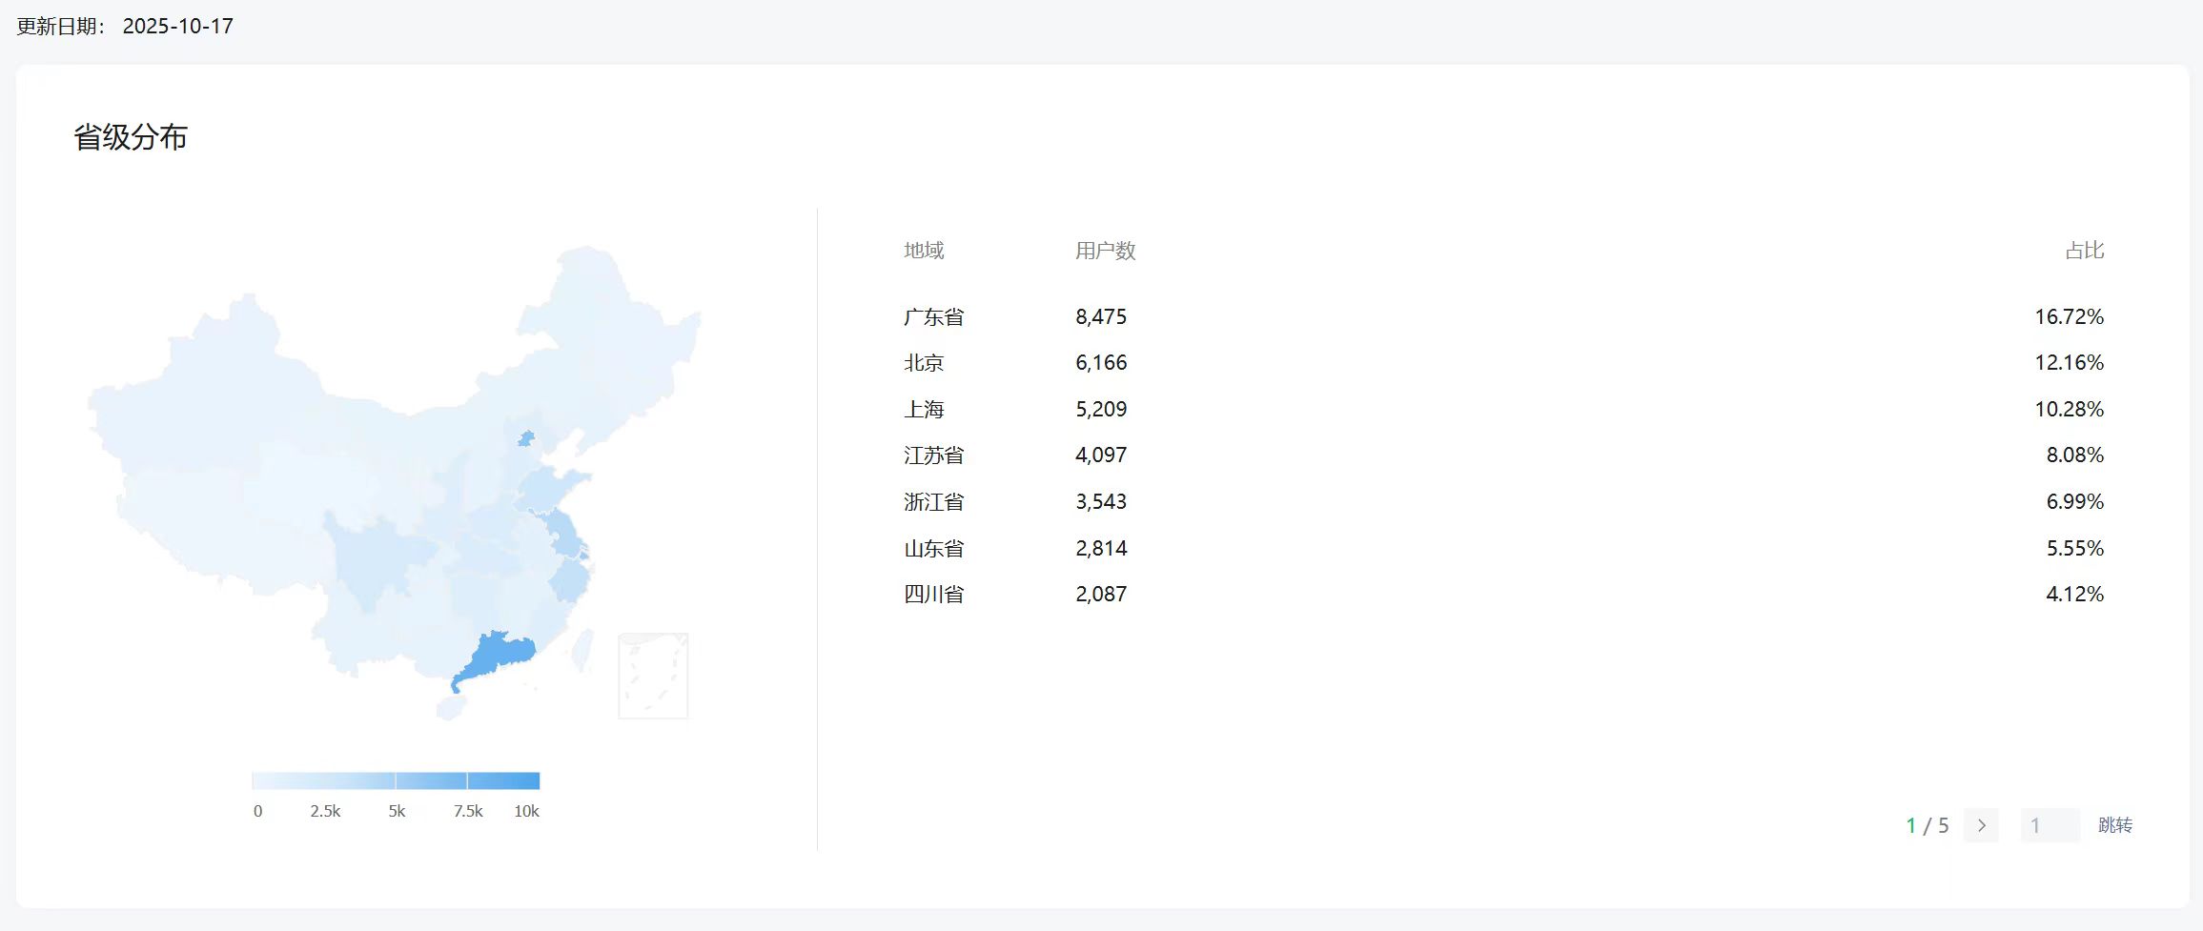Click the 12.16% percentage value
This screenshot has height=931, width=2203.
click(2070, 363)
